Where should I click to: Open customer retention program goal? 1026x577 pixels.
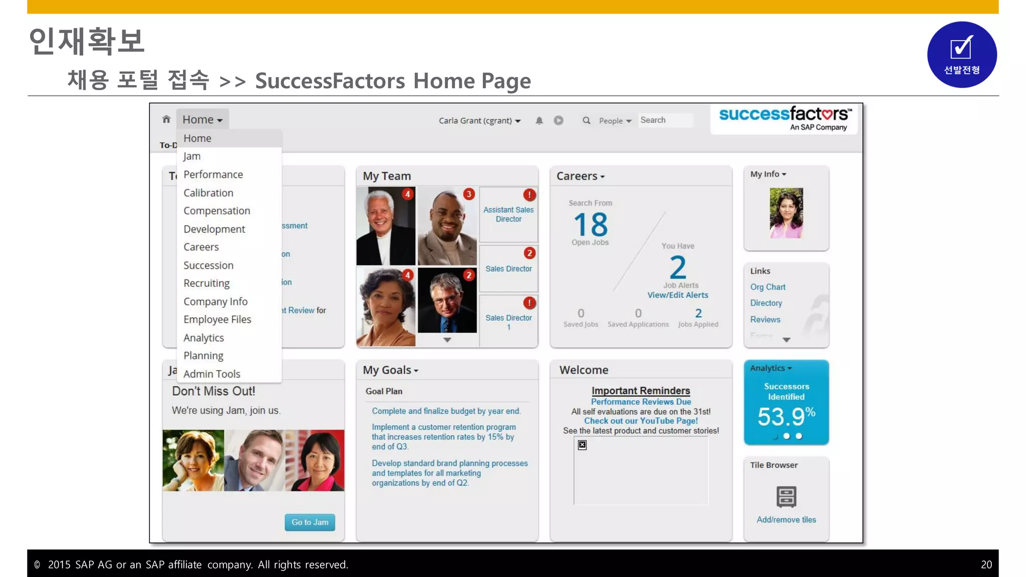pyautogui.click(x=443, y=437)
